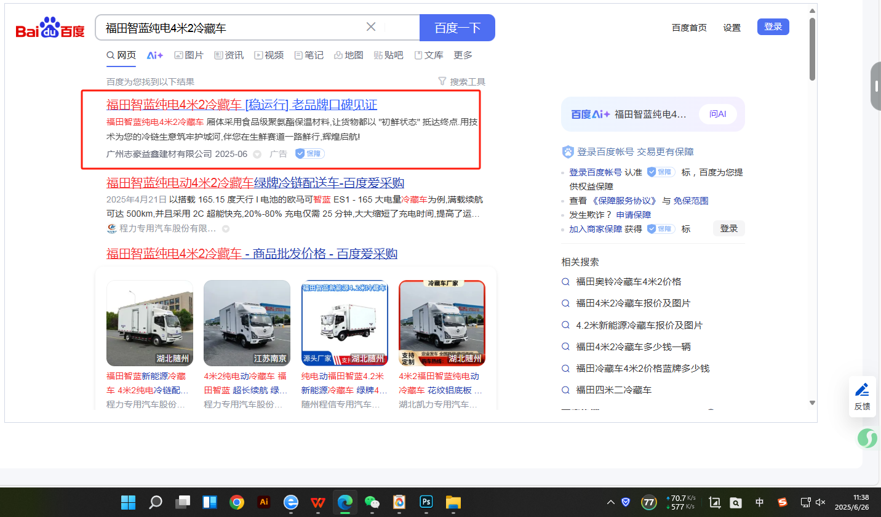Open the 更多 search categories menu
Image resolution: width=881 pixels, height=517 pixels.
(x=463, y=55)
